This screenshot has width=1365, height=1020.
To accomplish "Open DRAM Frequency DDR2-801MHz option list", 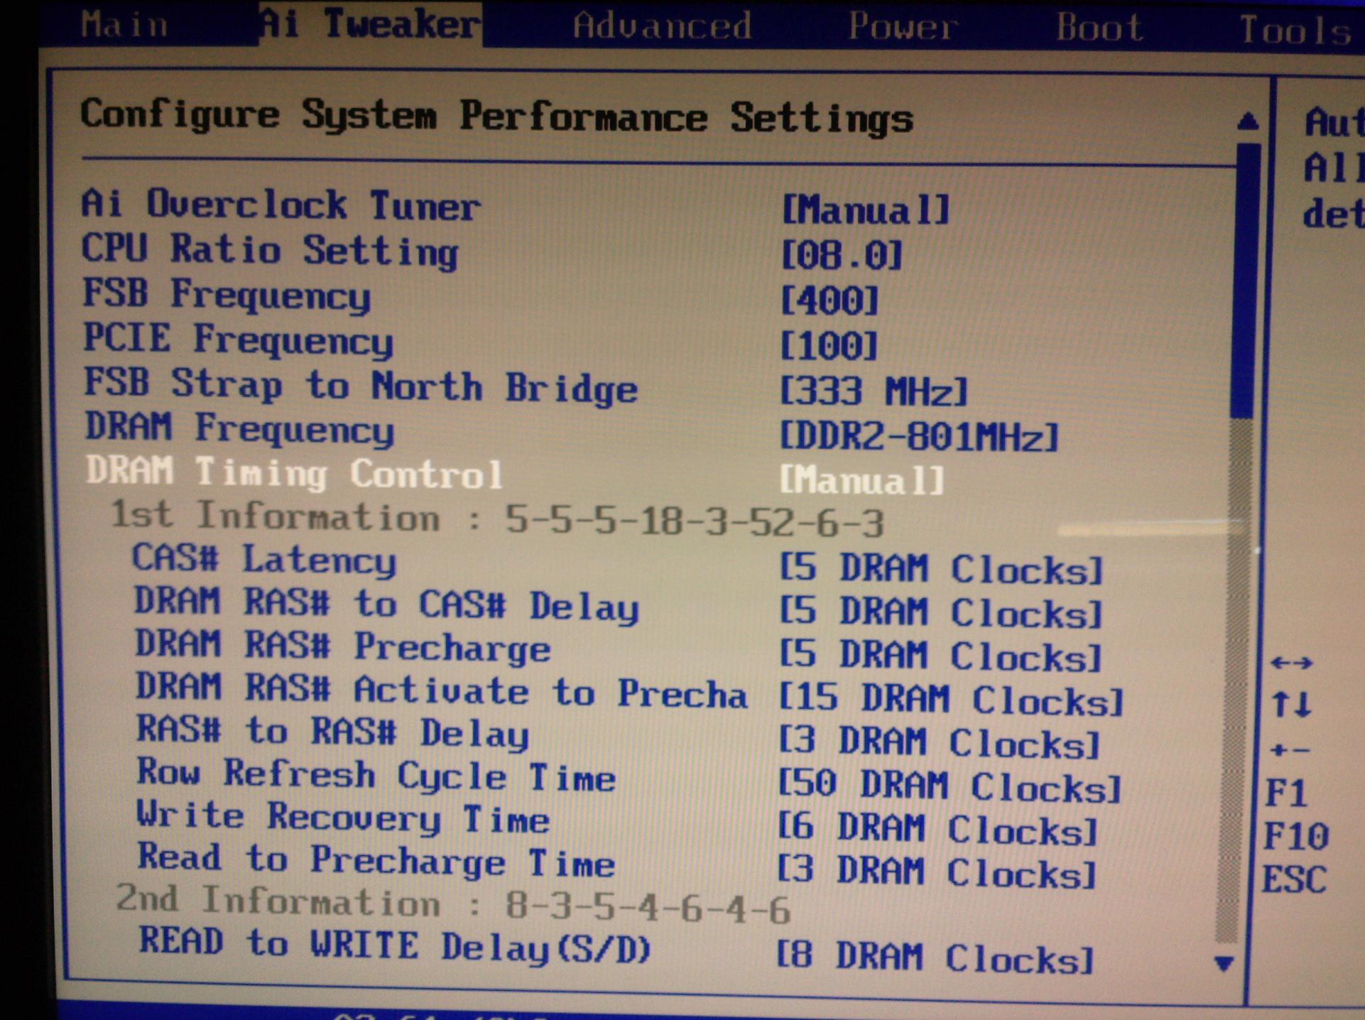I will (x=918, y=435).
